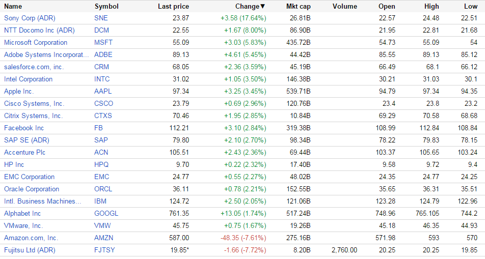485x259 pixels.
Task: Open the Fujitsu Ltd (ADR) link
Action: [30, 250]
